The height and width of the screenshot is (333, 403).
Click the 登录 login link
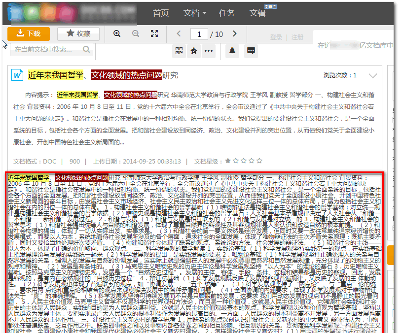point(276,37)
